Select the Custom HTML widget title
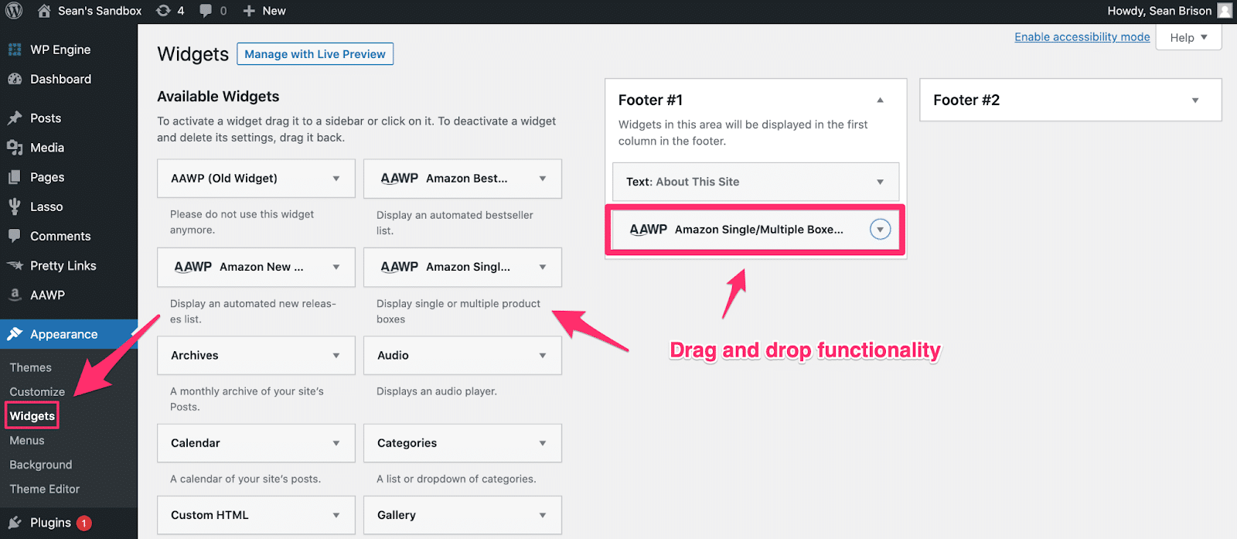Image resolution: width=1237 pixels, height=539 pixels. point(210,515)
